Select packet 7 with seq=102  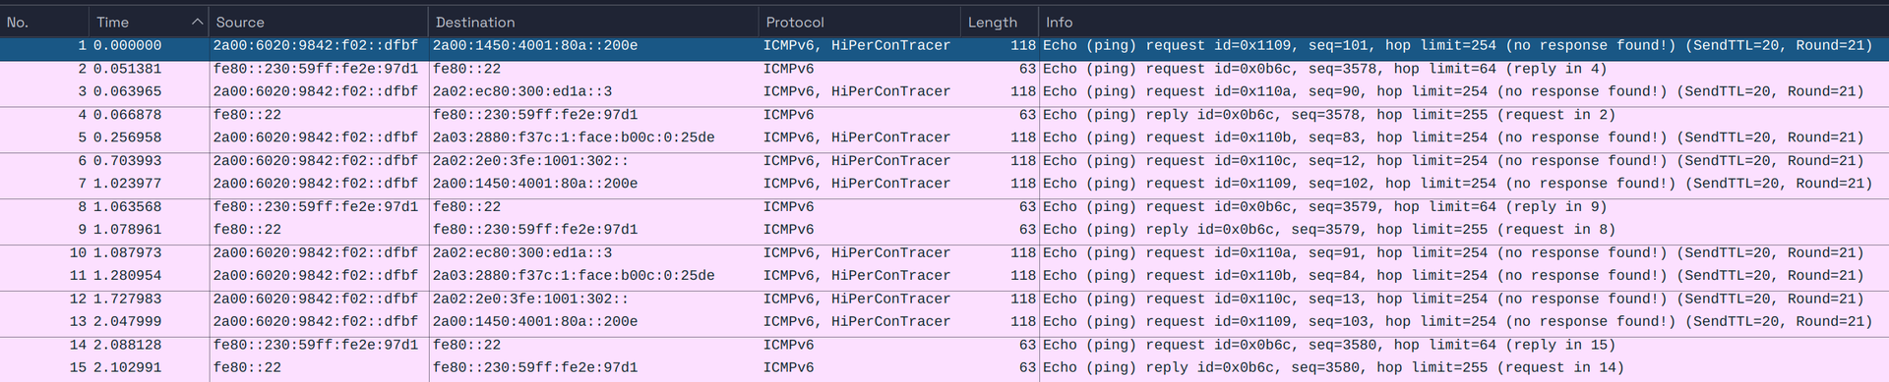944,184
